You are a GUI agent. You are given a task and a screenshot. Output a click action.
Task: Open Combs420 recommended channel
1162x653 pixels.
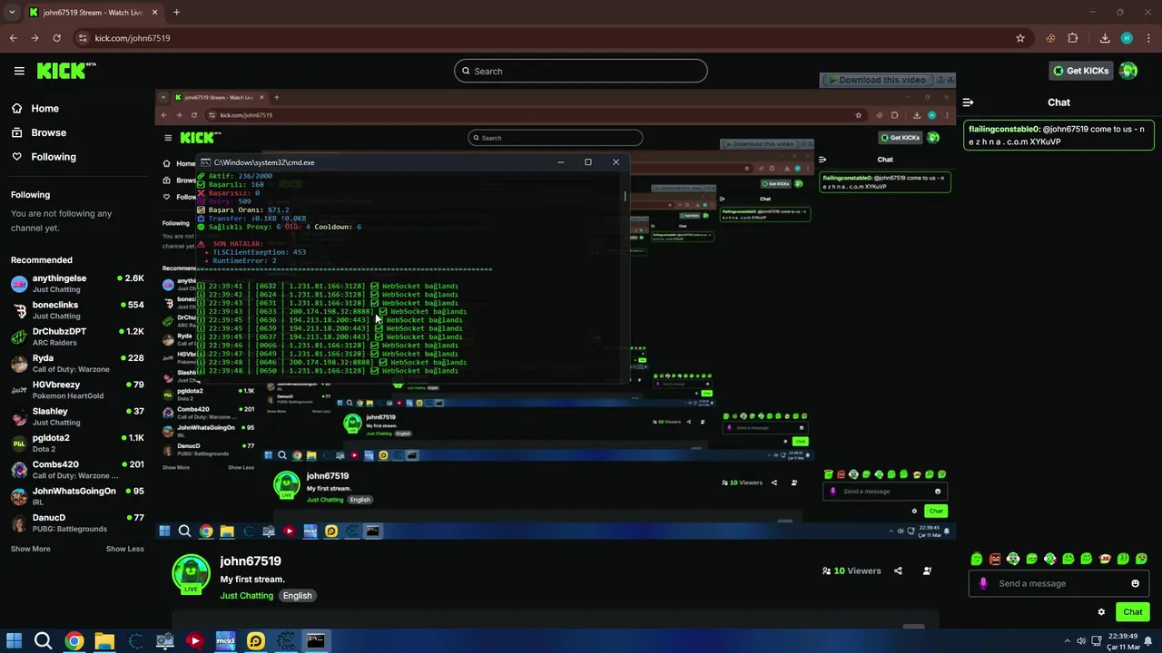tap(77, 470)
